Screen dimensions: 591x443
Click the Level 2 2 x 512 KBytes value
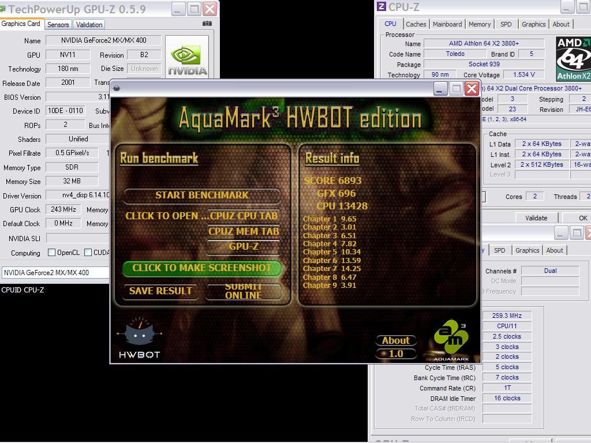(x=541, y=164)
